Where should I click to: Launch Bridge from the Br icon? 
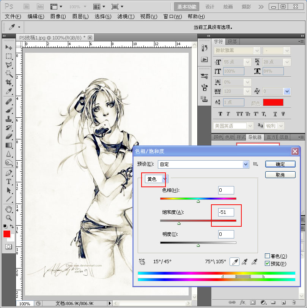[27, 7]
